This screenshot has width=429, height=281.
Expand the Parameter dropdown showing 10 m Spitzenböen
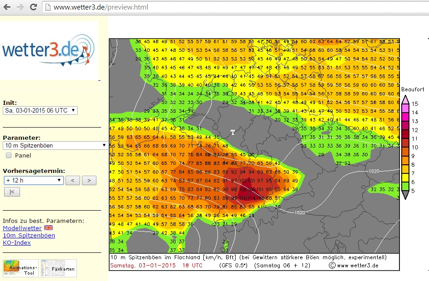55,145
